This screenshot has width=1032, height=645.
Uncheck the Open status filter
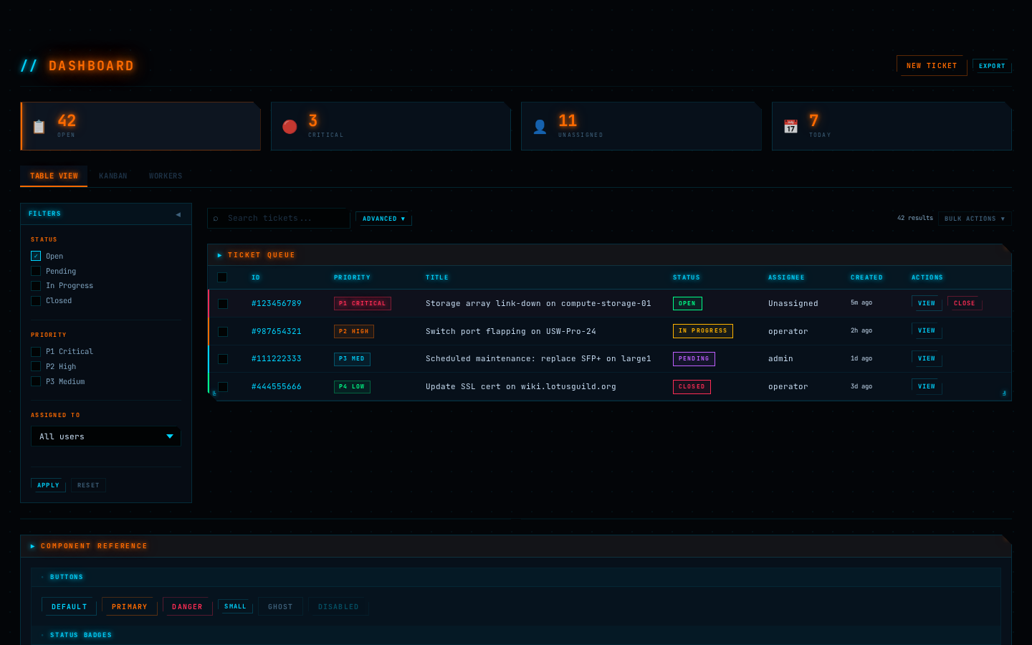[x=36, y=256]
